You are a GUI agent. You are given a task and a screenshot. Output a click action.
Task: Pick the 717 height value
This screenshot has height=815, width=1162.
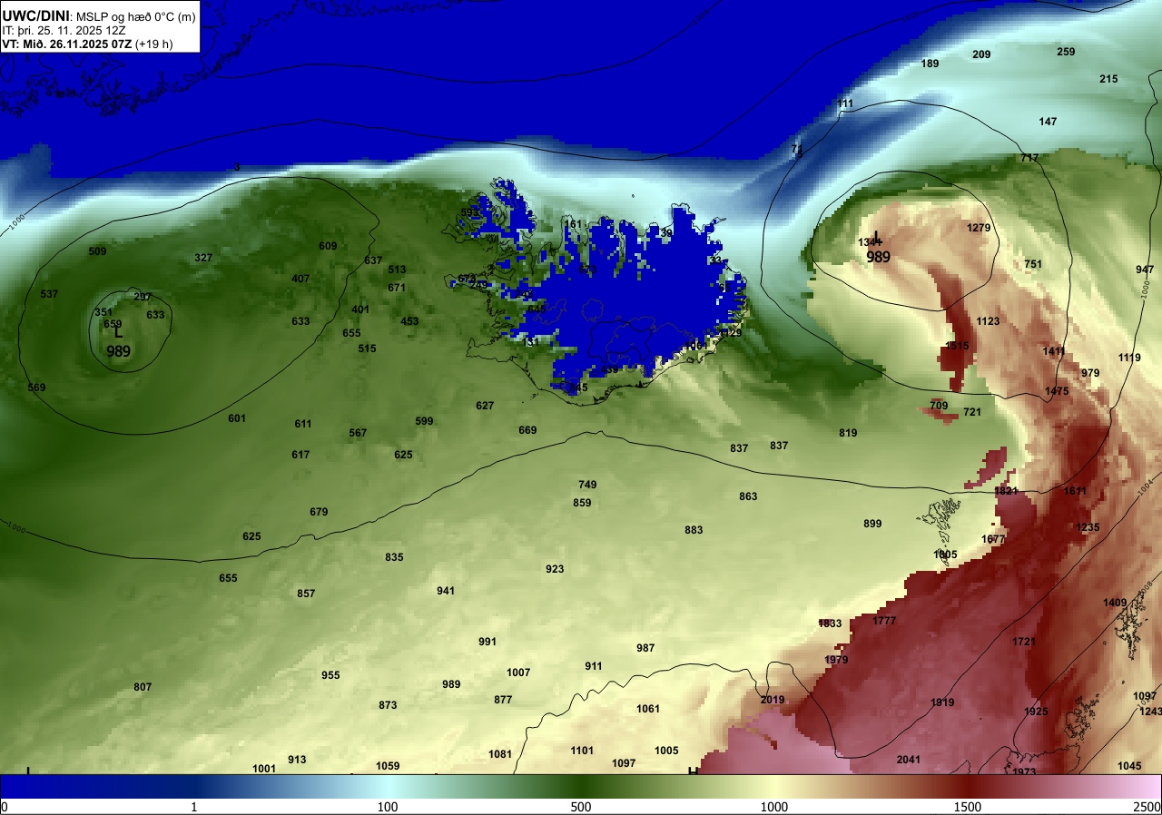pos(1029,158)
